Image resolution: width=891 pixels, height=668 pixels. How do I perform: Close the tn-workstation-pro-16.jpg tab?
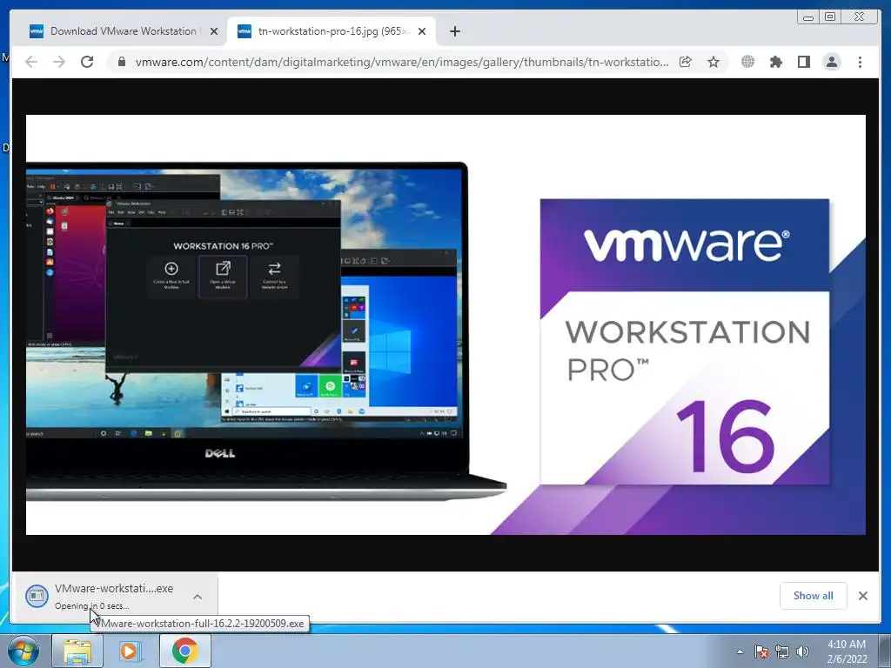pos(422,31)
